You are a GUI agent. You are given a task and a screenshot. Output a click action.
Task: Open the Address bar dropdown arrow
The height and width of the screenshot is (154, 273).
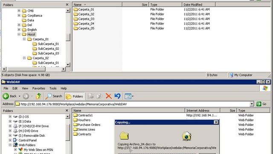click(252, 104)
